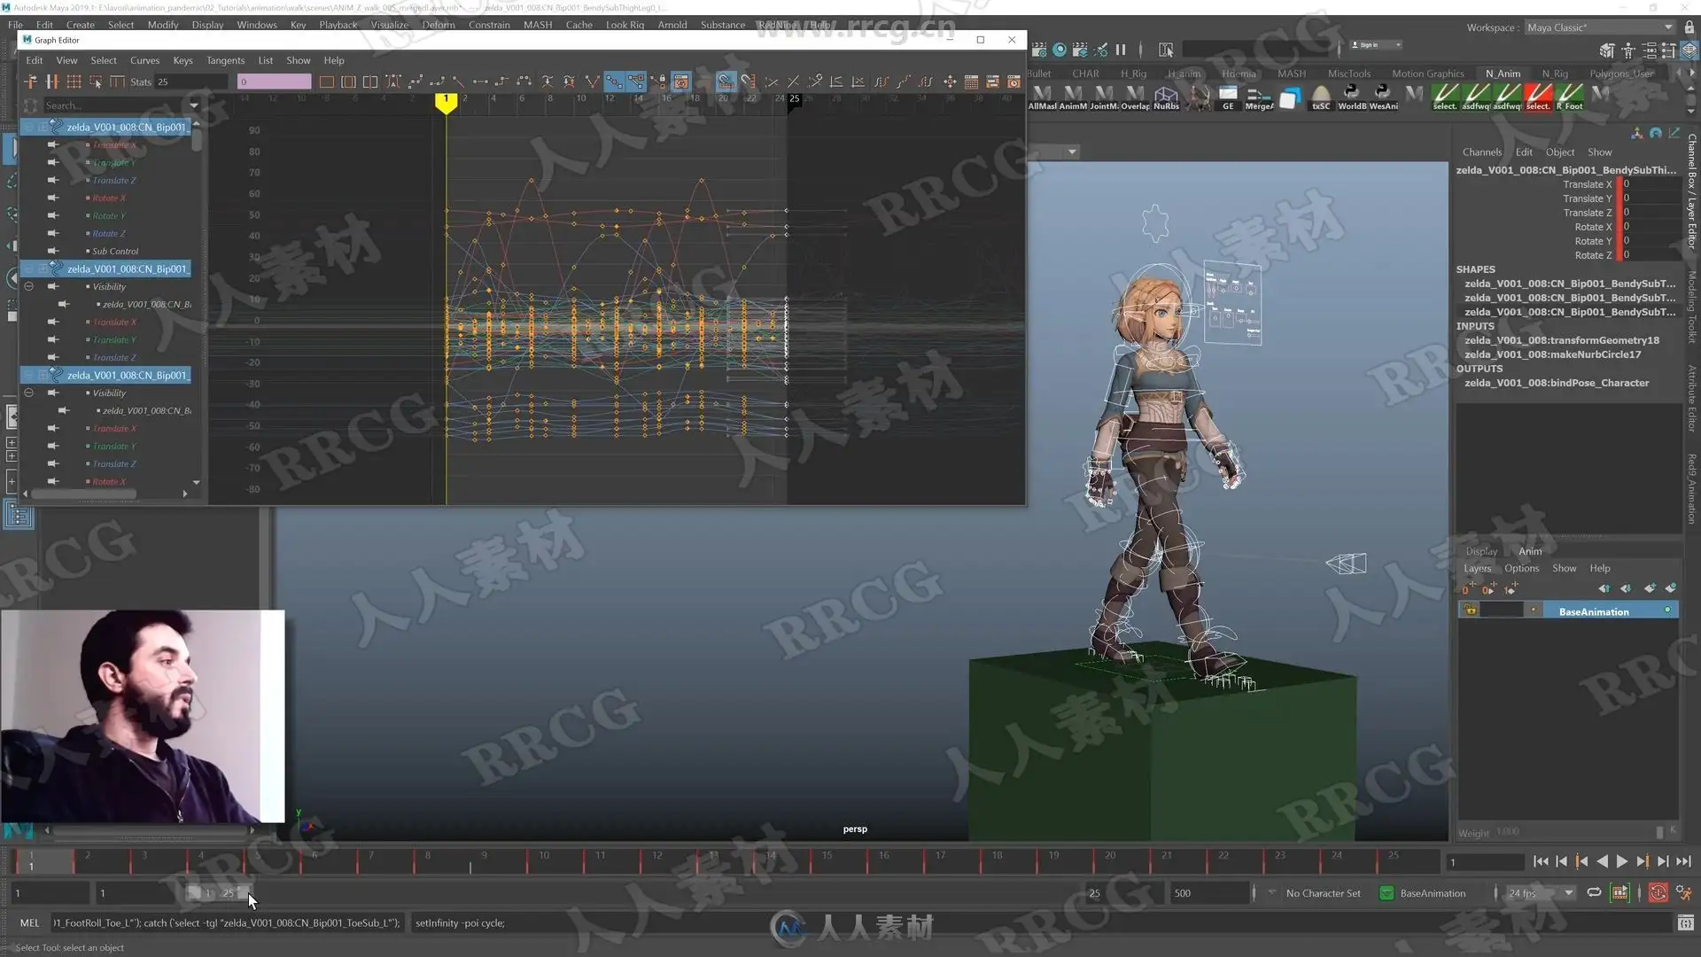Open the 24 fps frame rate dropdown
Image resolution: width=1701 pixels, height=957 pixels.
(1542, 893)
